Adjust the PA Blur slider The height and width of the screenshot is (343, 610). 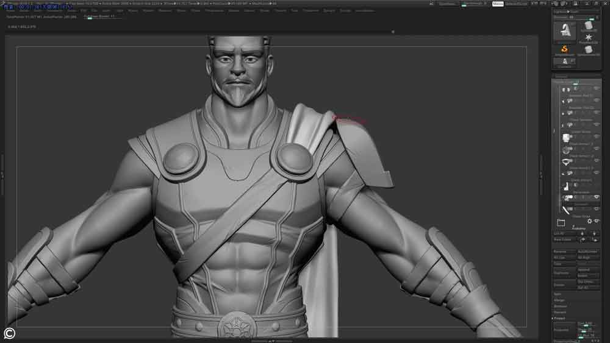click(588, 335)
